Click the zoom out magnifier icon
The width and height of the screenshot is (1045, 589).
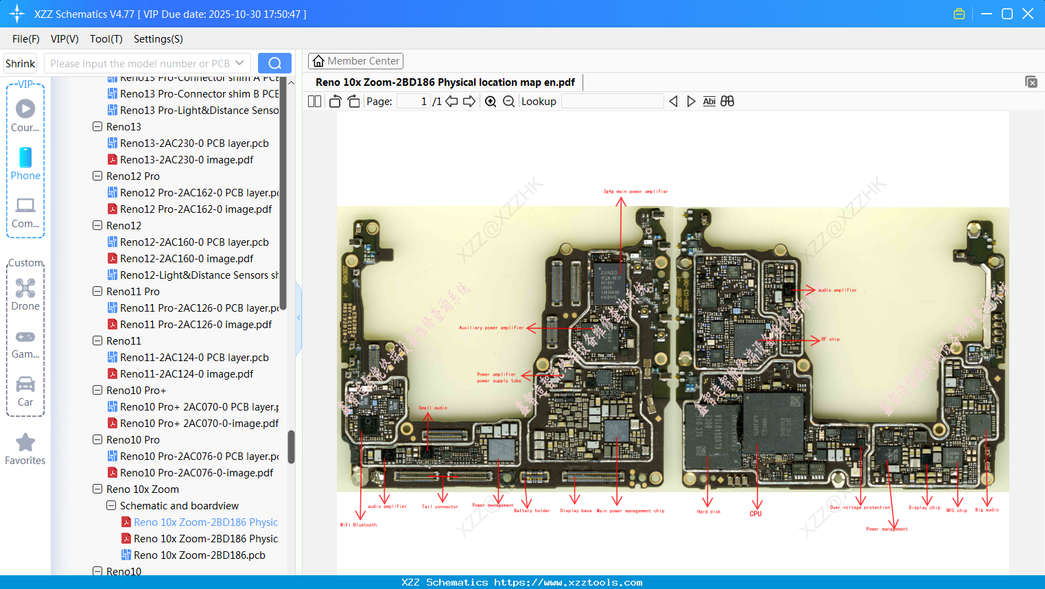[x=508, y=102]
